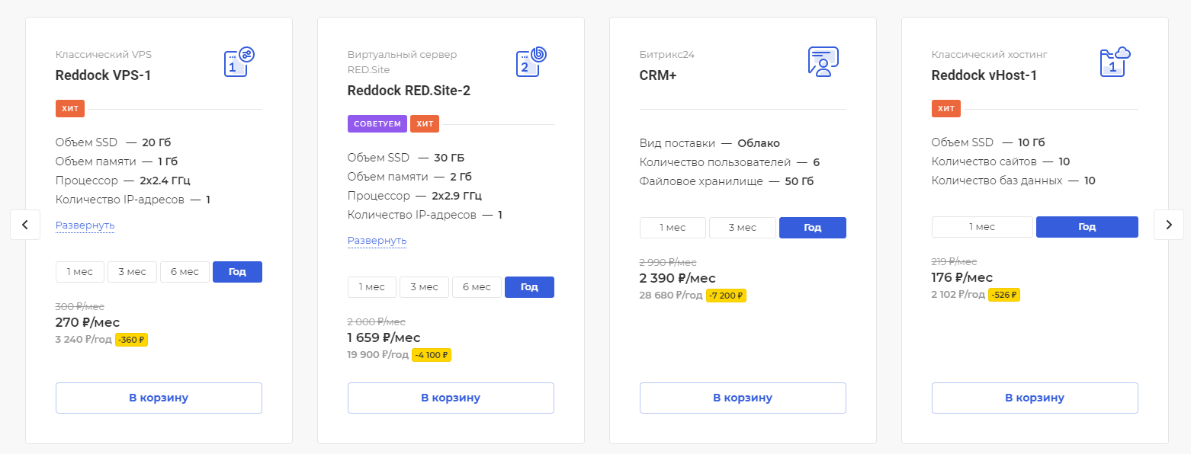
Task: Add CRM+ to cart
Action: 743,398
